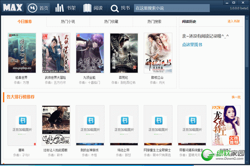
Task: Click the 各大排行榜推荐 section heading
Action: coord(20,97)
